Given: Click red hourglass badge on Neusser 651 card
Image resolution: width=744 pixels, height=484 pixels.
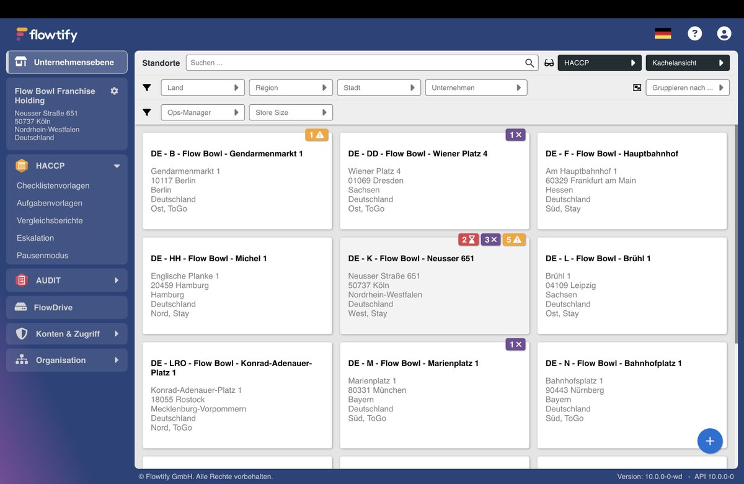Looking at the screenshot, I should [x=468, y=240].
